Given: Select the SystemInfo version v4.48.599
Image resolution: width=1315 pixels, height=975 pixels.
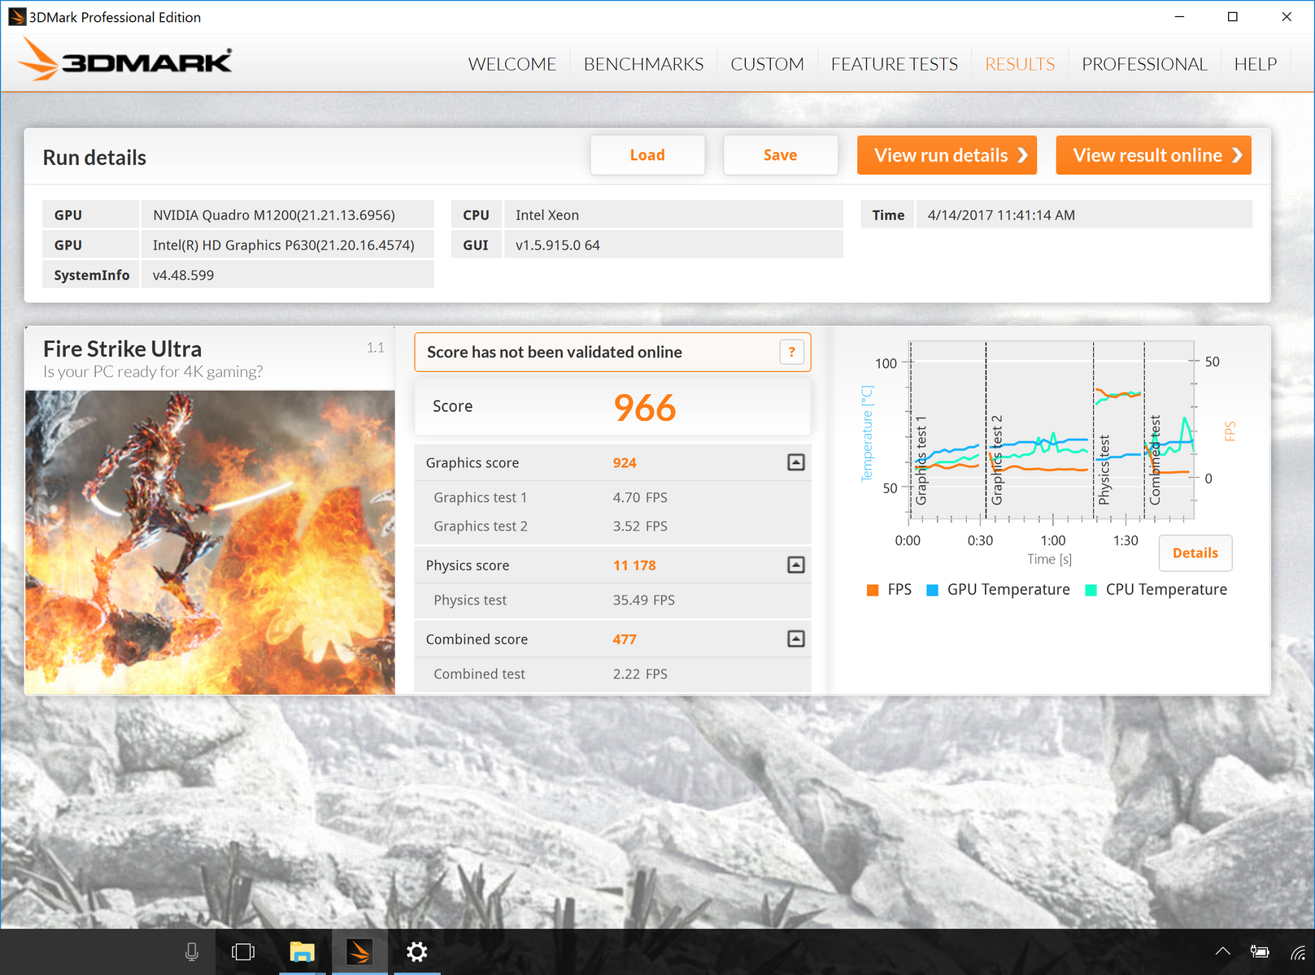Looking at the screenshot, I should point(183,275).
